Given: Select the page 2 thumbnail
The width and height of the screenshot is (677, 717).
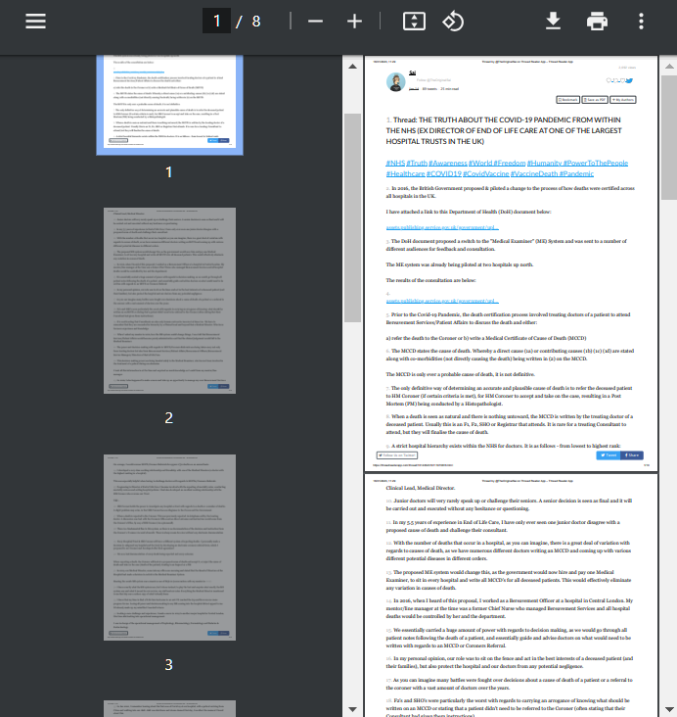Looking at the screenshot, I should 169,301.
